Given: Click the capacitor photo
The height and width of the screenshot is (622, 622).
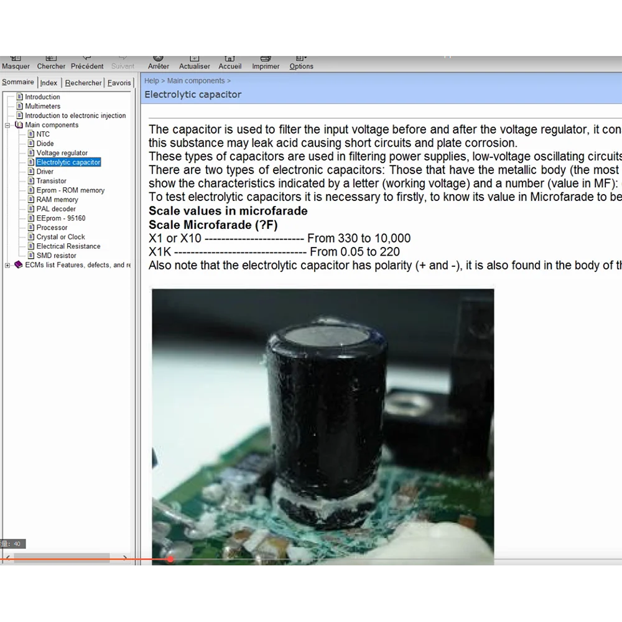Looking at the screenshot, I should point(323,427).
